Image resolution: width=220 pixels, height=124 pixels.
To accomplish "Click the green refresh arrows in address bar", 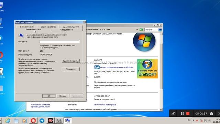I will 141,30.
